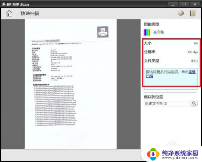The height and width of the screenshot is (162, 202).
Task: Minimize the HP MFP Scan window
Action: click(173, 4)
